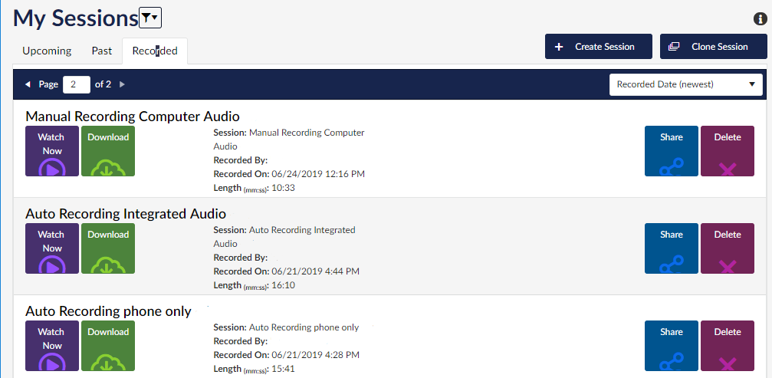Watch the Manual Recording Computer Audio recording

point(52,151)
